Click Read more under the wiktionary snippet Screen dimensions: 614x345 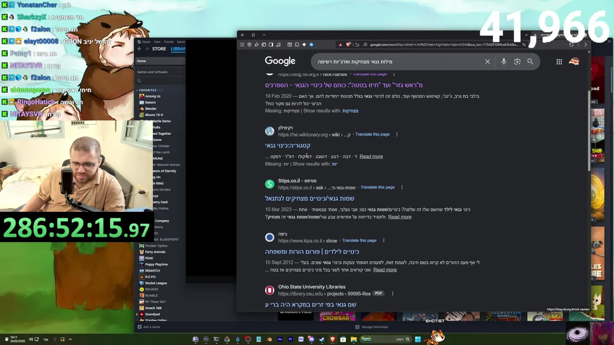(x=371, y=157)
